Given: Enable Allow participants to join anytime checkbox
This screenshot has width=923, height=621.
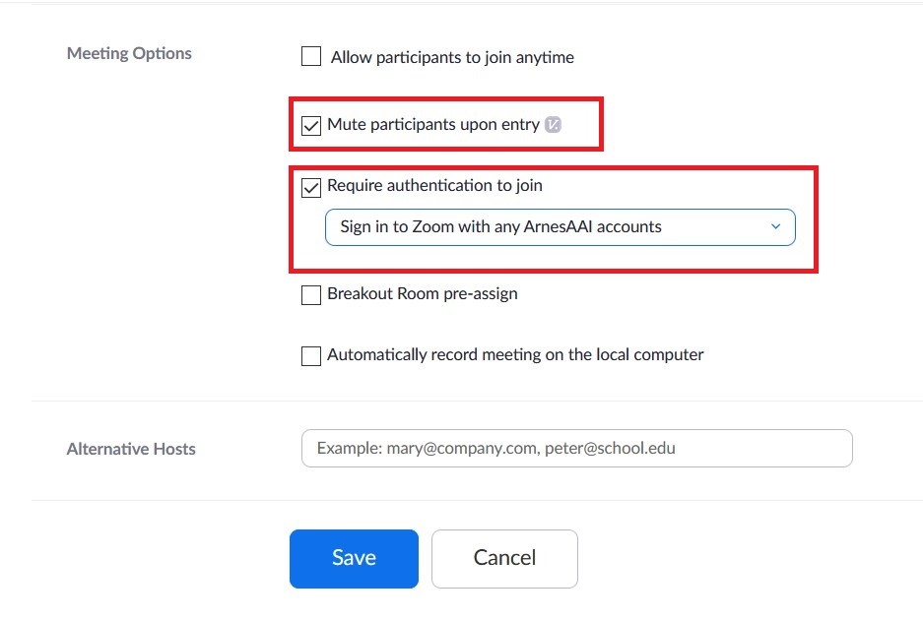Looking at the screenshot, I should tap(311, 56).
